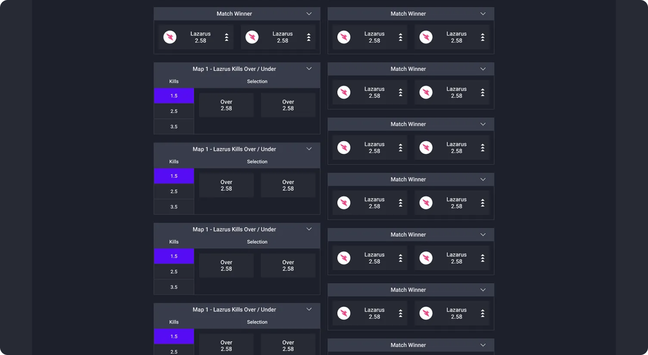The image size is (648, 355).
Task: Click the Lazarus logo in the second left-column Match Winner slot
Action: pyautogui.click(x=252, y=37)
